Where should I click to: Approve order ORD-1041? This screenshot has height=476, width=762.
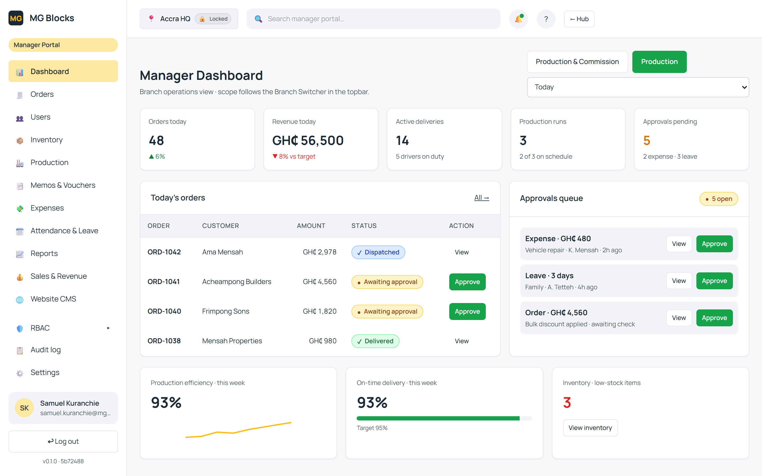[467, 282]
